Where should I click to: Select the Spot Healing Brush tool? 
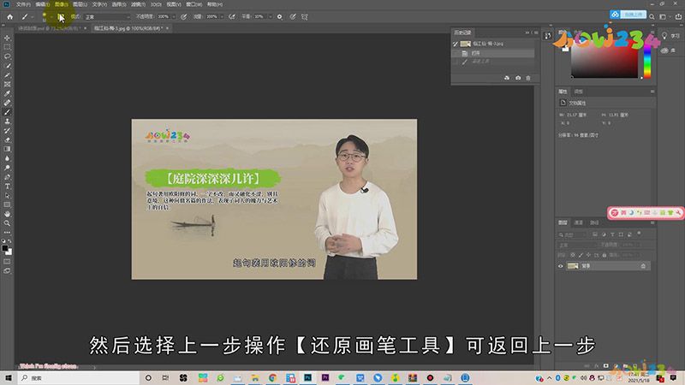point(7,103)
